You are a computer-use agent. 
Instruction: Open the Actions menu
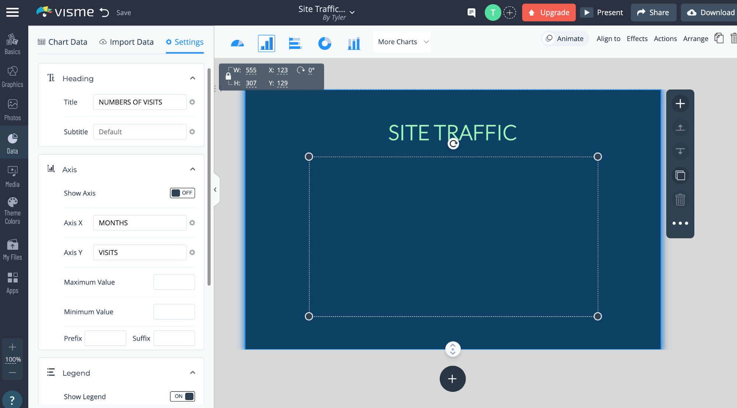tap(665, 38)
